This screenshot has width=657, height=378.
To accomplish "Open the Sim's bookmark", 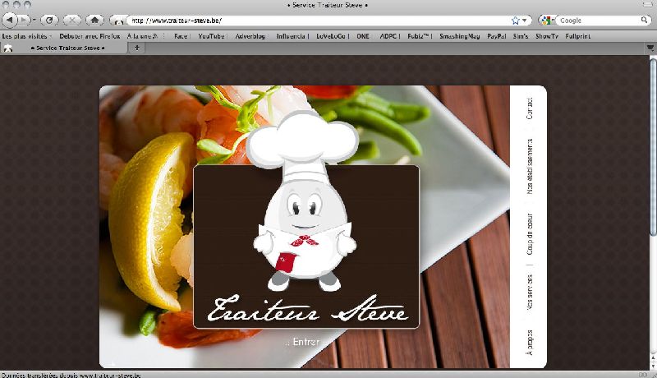I will click(x=521, y=36).
